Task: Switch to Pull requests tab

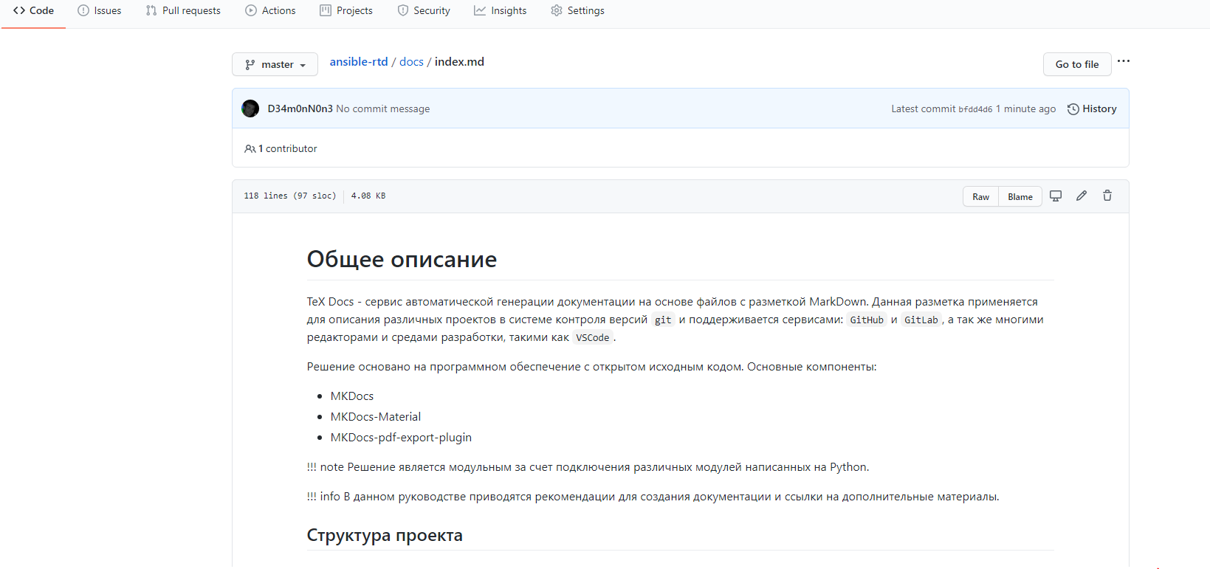Action: (183, 10)
